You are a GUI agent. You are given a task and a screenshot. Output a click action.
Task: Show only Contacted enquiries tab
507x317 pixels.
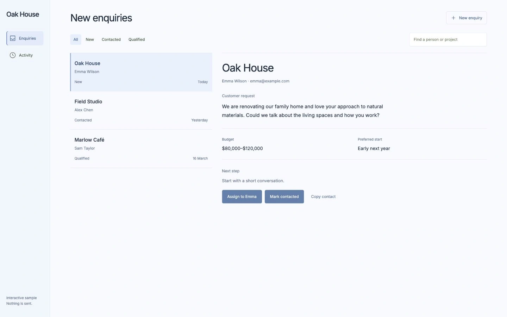point(111,39)
